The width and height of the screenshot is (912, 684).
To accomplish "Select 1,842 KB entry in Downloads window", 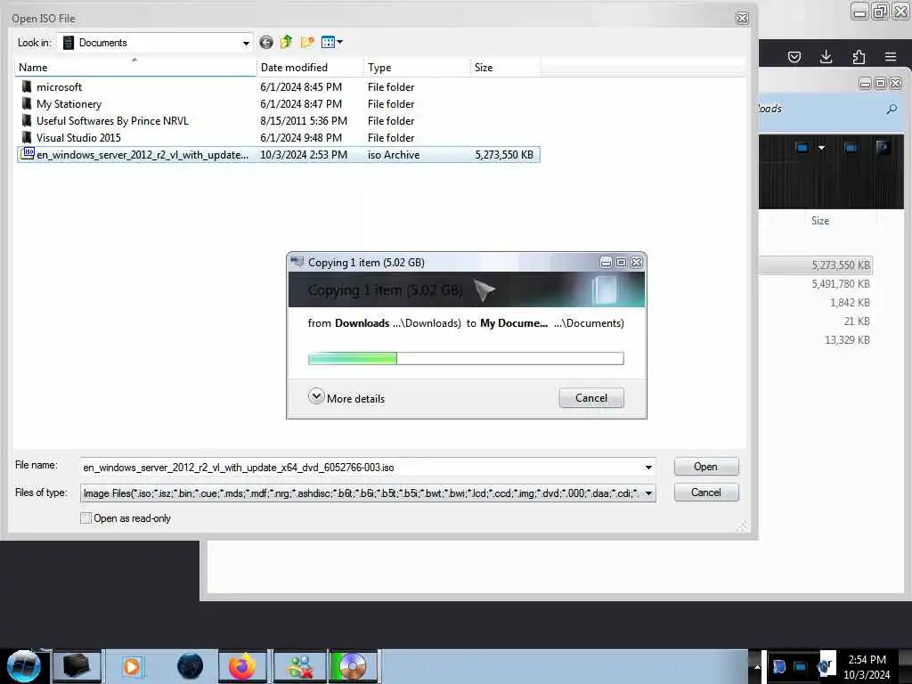I will [850, 303].
